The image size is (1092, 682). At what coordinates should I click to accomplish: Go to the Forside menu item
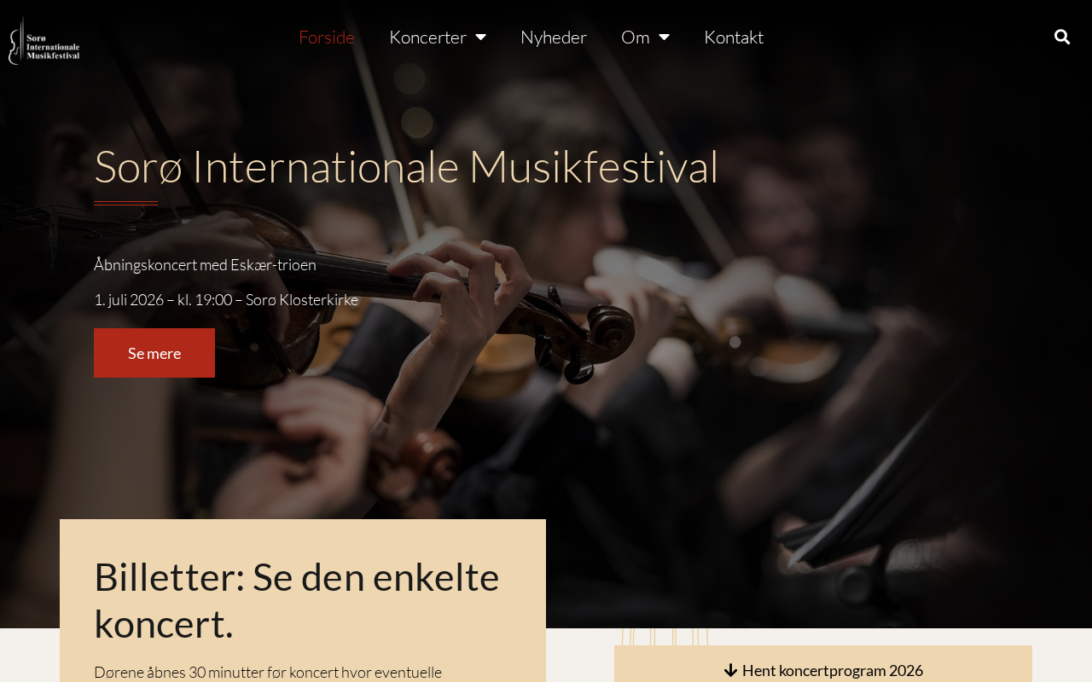click(x=327, y=37)
